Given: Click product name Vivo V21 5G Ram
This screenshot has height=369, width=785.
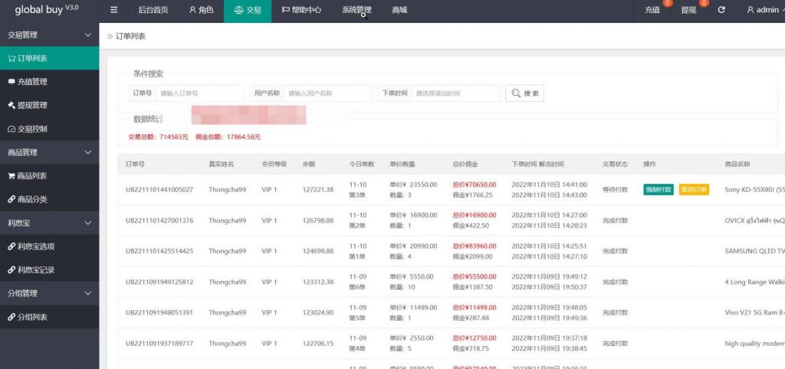Looking at the screenshot, I should [x=754, y=312].
